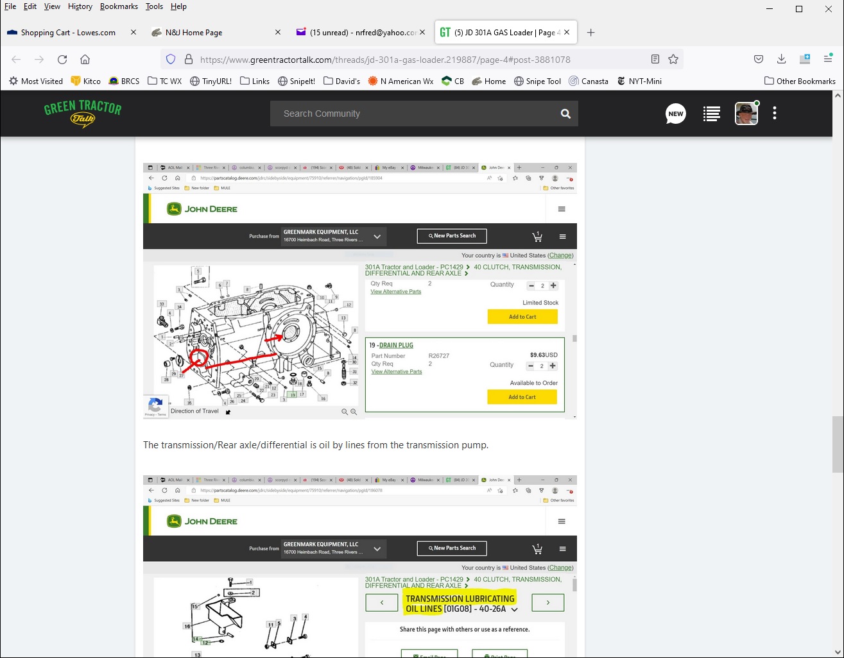Open the TinyURL! bookmark
The image size is (844, 658).
211,81
